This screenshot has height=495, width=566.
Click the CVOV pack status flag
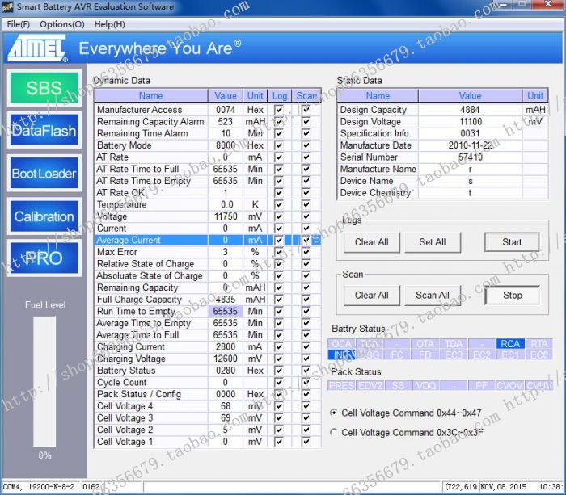pos(509,386)
